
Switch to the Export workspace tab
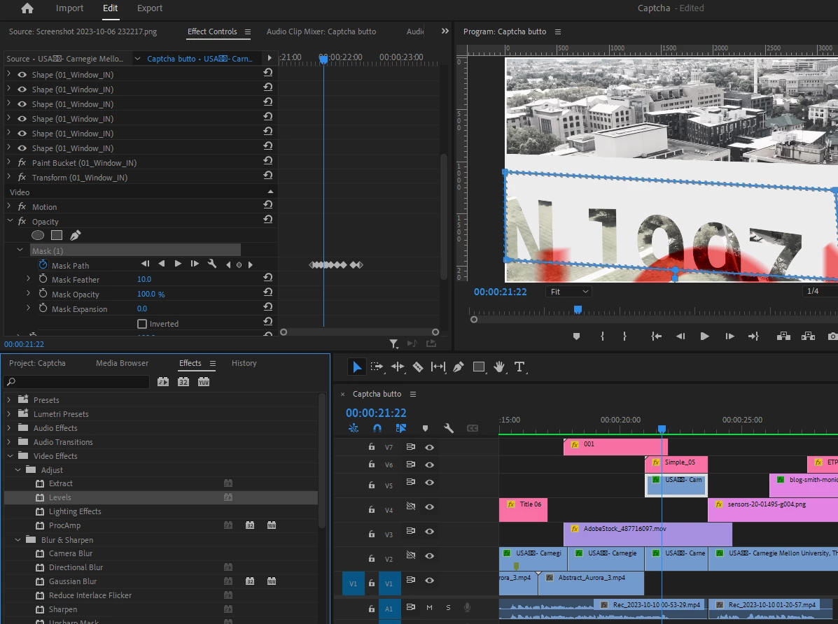pos(150,8)
